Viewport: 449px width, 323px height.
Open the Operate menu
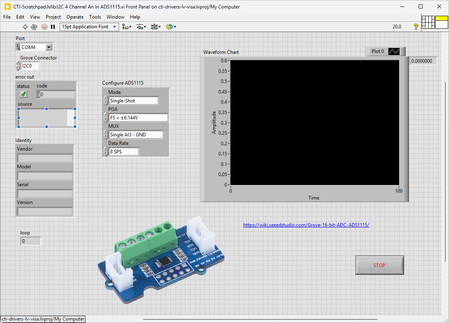point(75,17)
